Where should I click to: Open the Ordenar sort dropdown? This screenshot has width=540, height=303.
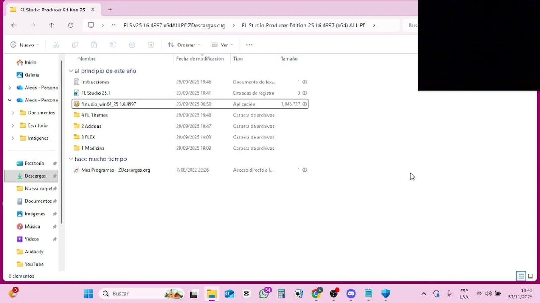(184, 45)
